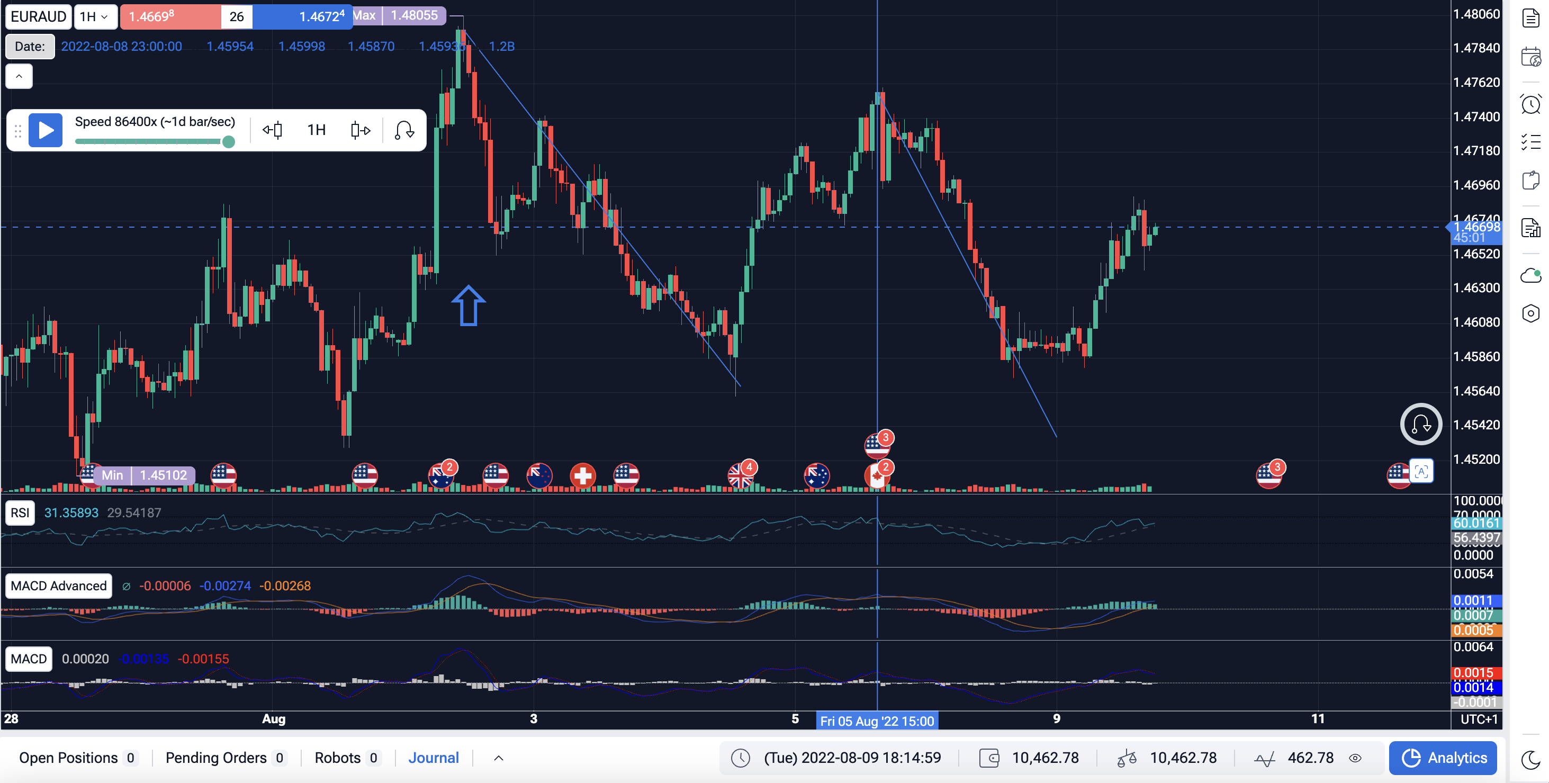This screenshot has width=1549, height=783.
Task: Open the checklist icon in sidebar
Action: coord(1530,142)
